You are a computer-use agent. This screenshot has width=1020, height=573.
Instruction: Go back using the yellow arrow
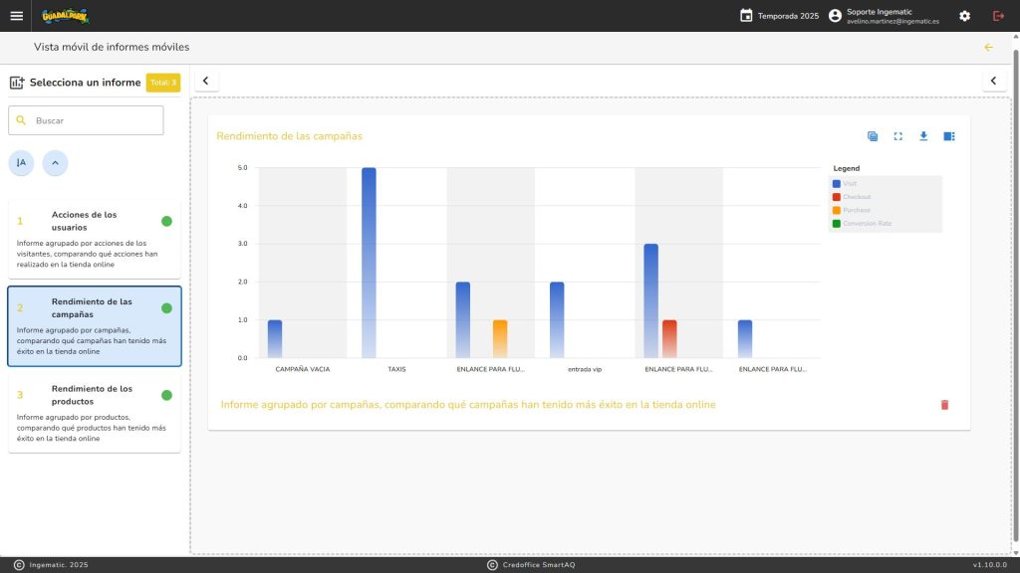tap(988, 47)
